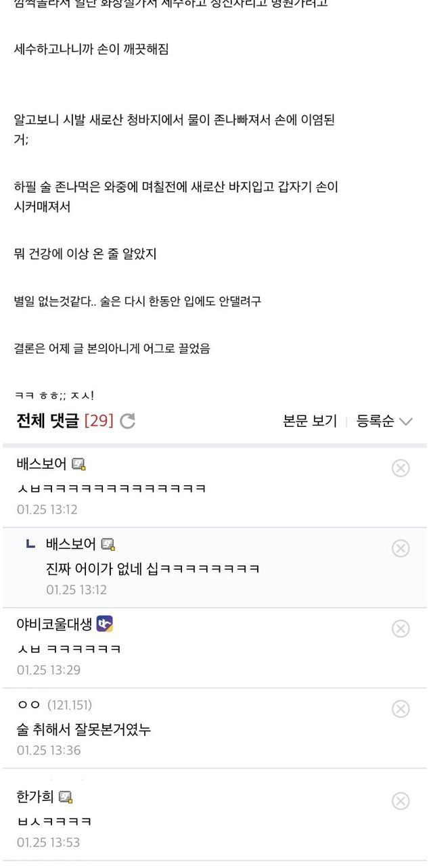
Task: Click the X icon on 한가희's comment
Action: pos(401,801)
